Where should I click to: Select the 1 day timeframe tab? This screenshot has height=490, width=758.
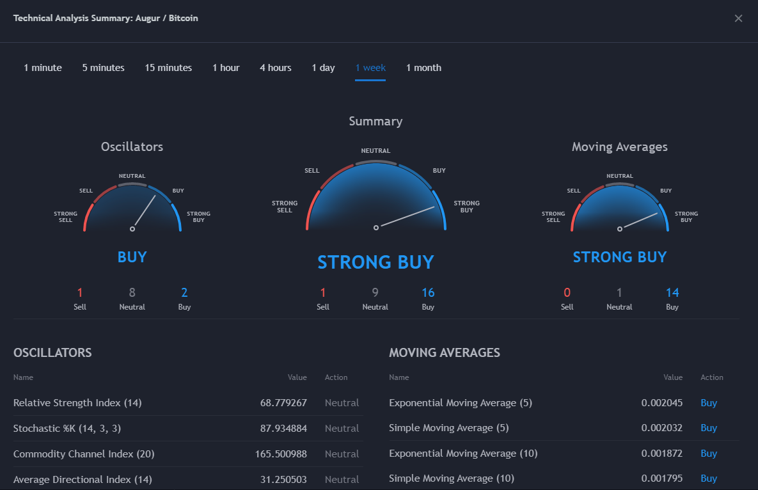(x=324, y=68)
